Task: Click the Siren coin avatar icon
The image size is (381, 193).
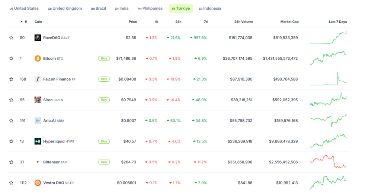Action: [38, 100]
